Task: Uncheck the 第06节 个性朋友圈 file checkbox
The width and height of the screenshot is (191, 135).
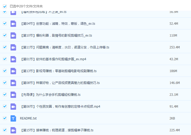Action: point(5,106)
